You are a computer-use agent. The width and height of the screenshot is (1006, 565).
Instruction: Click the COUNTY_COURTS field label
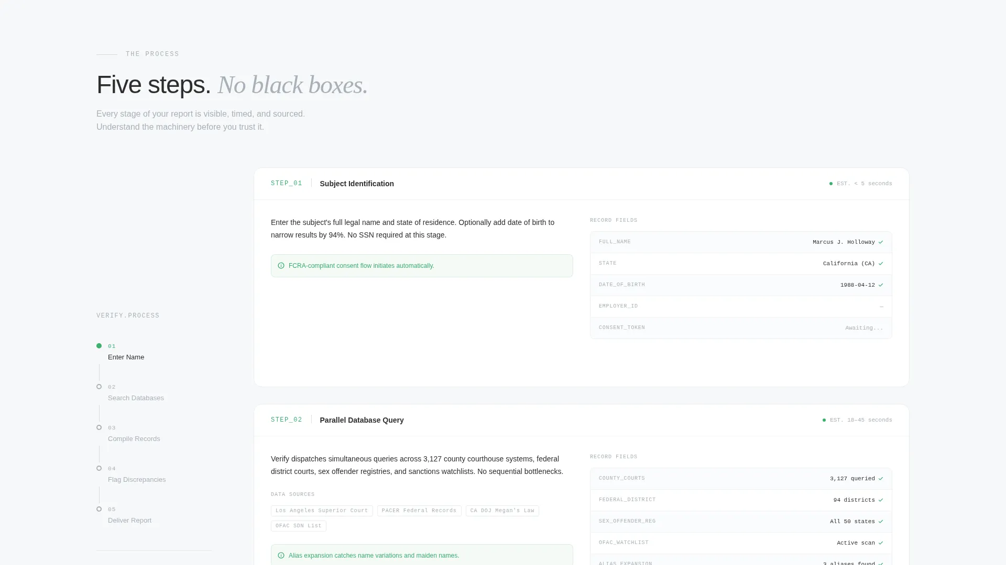point(622,479)
